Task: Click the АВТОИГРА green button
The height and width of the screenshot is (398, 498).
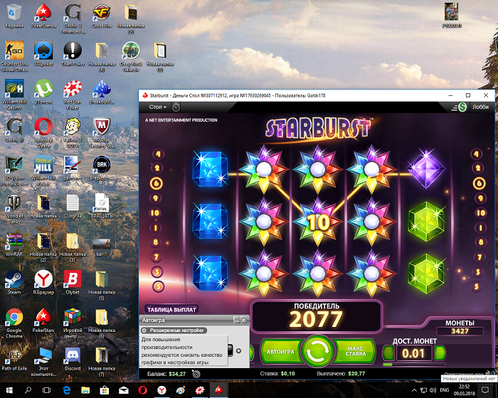Action: coord(280,351)
